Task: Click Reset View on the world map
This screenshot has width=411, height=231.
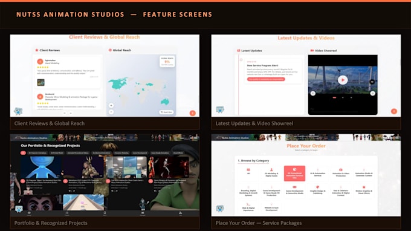Action: click(x=166, y=112)
